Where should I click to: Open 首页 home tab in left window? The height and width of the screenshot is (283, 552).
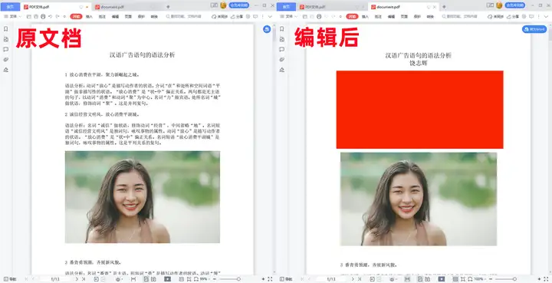point(10,7)
